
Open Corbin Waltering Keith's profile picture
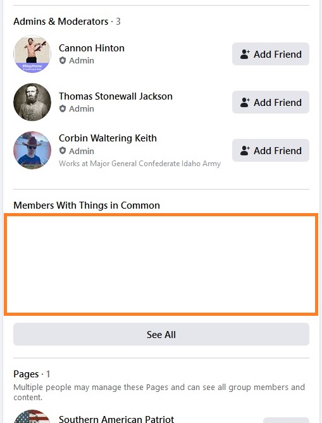[x=32, y=150]
